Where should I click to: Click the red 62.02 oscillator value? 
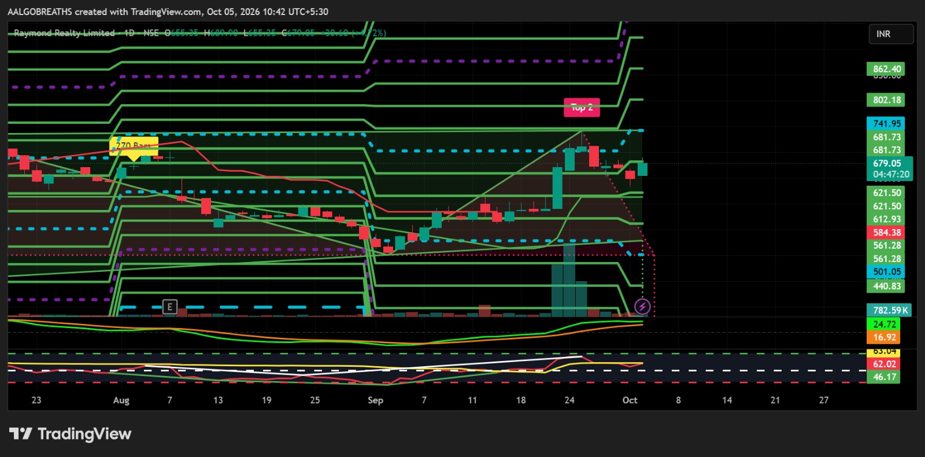883,364
